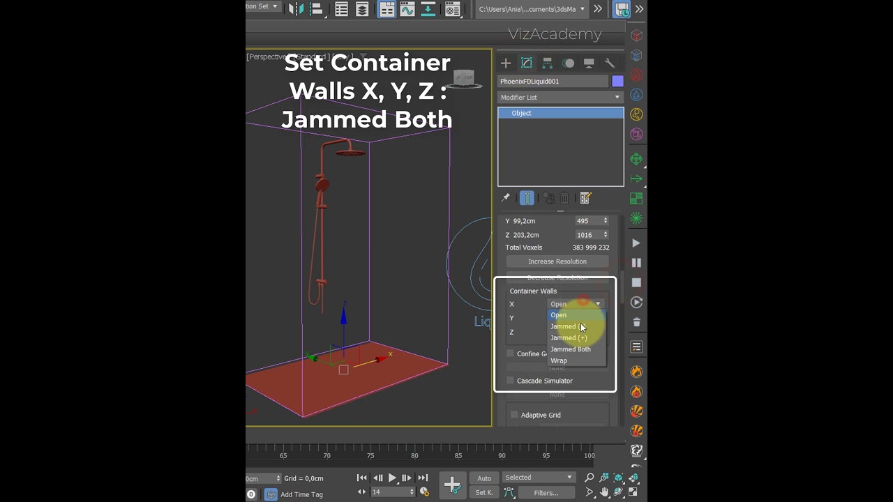Open the Motion panel tab
This screenshot has width=893, height=502.
(x=569, y=63)
